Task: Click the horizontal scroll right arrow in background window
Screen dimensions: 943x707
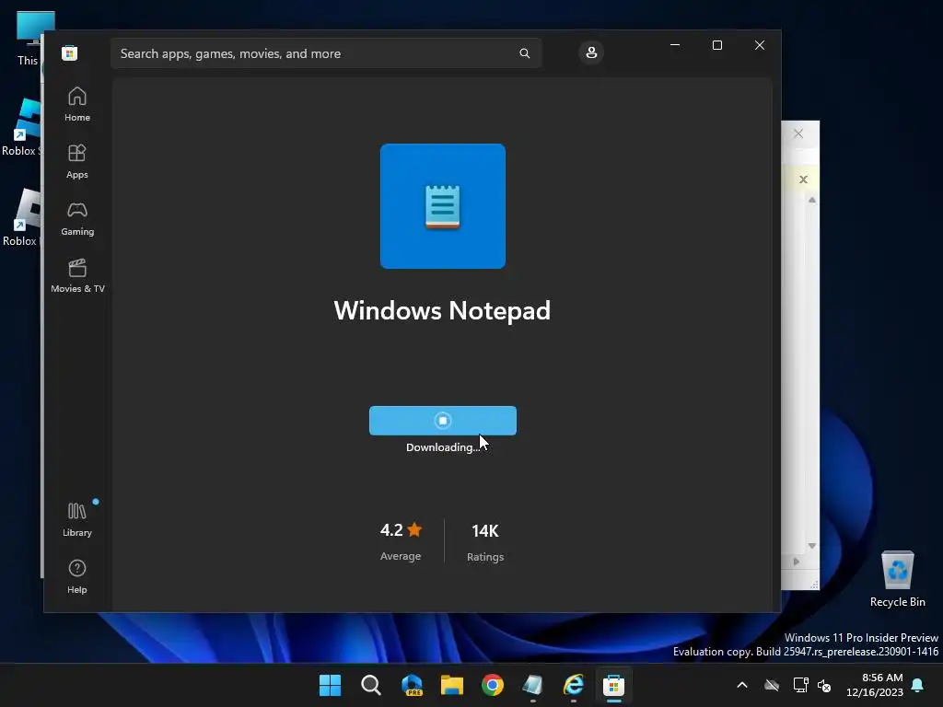Action: tap(797, 562)
